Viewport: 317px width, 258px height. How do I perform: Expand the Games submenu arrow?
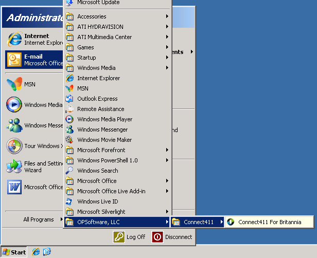pos(167,47)
